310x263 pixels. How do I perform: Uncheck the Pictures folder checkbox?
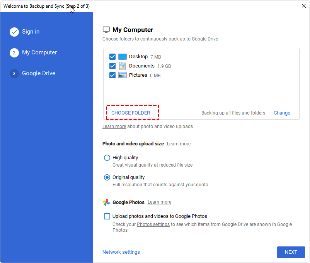[112, 75]
